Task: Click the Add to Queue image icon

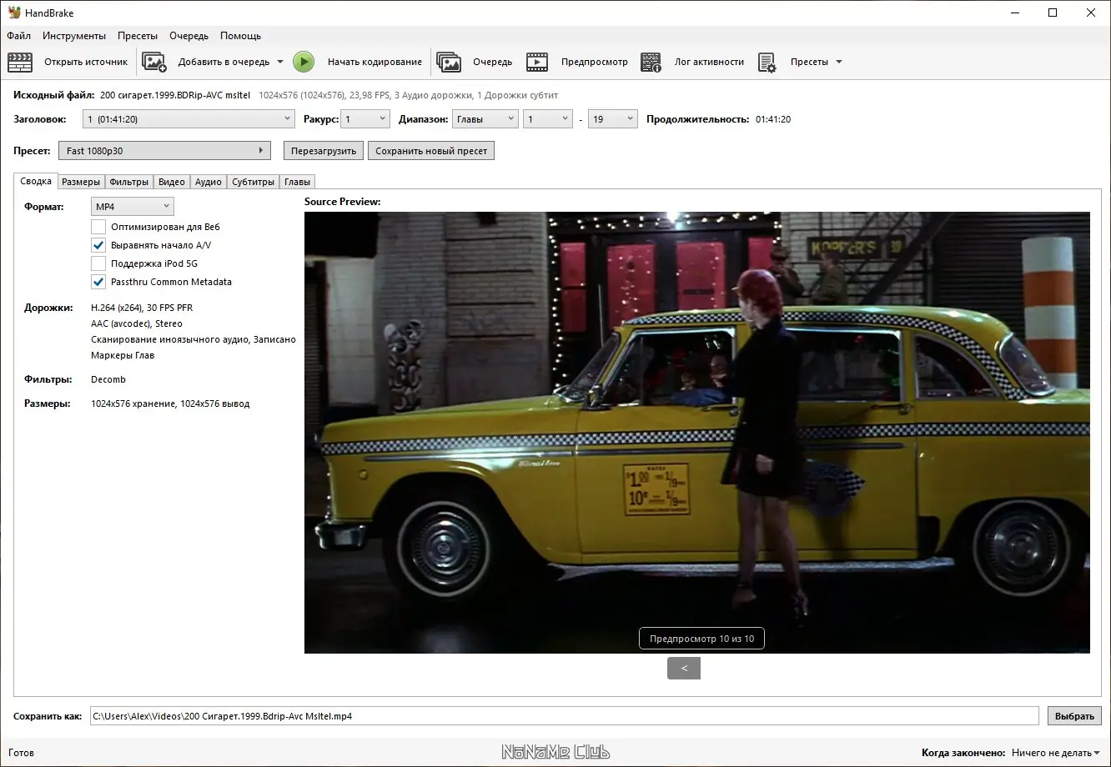Action: click(154, 63)
